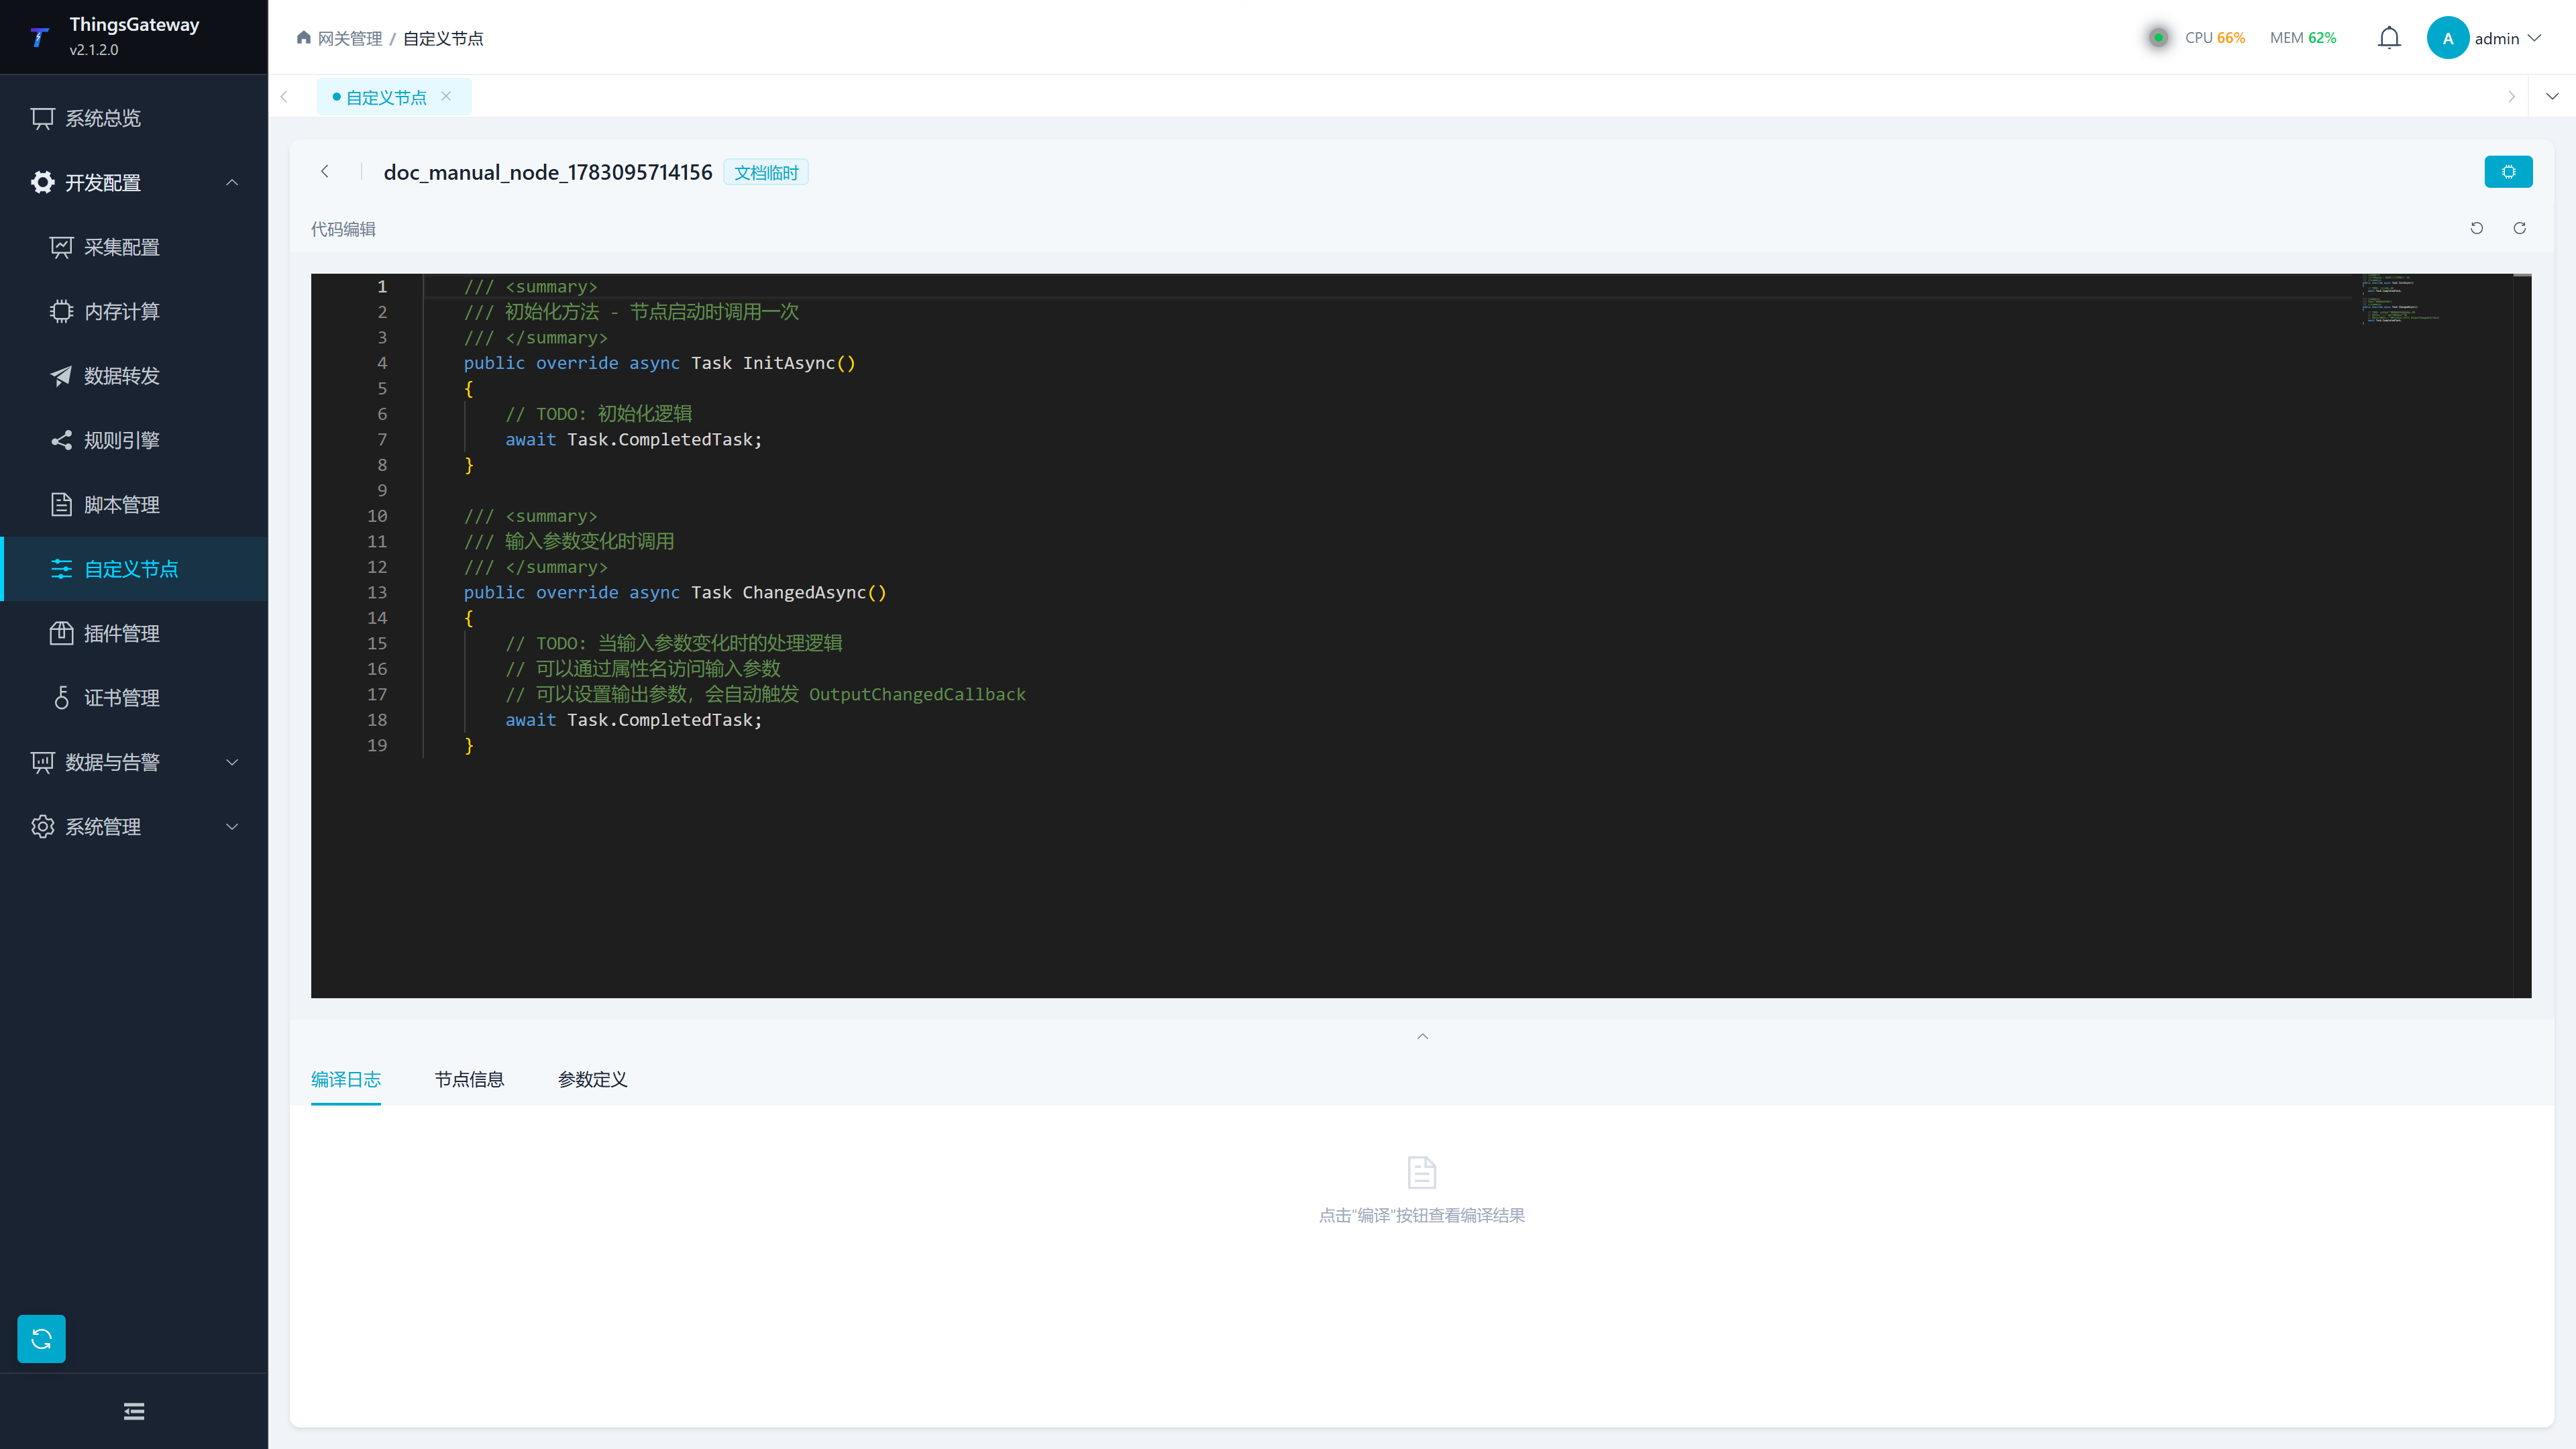
Task: Click the 自定义节点 breadcrumb text
Action: tap(443, 38)
